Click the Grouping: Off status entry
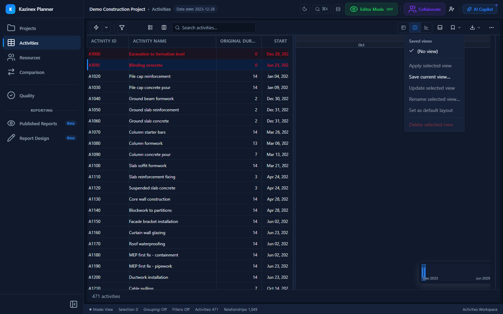The image size is (503, 314). coord(155,309)
